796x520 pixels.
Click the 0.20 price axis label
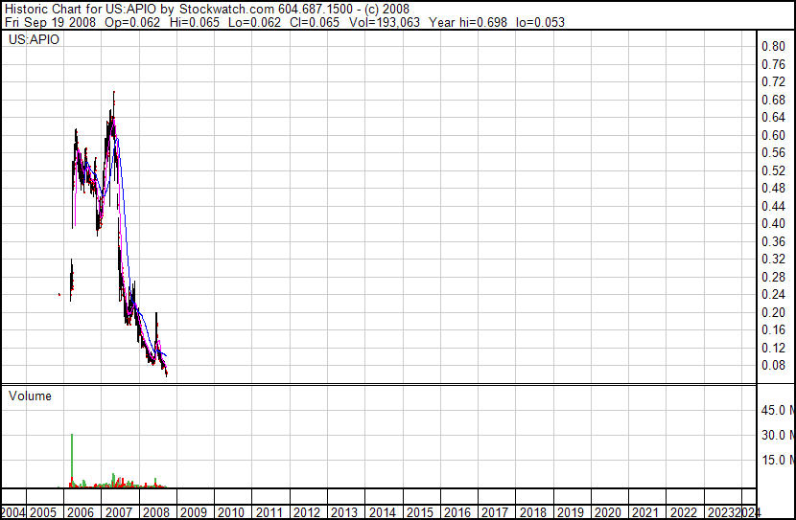coord(773,312)
